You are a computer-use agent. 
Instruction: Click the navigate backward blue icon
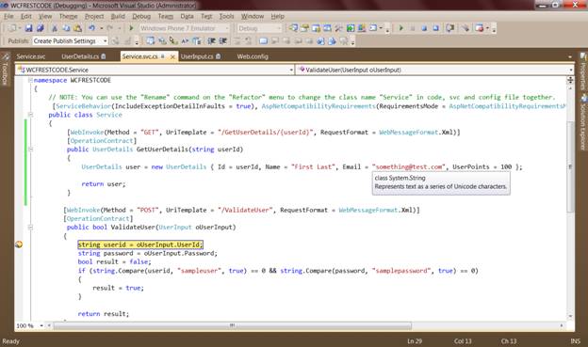(320, 40)
